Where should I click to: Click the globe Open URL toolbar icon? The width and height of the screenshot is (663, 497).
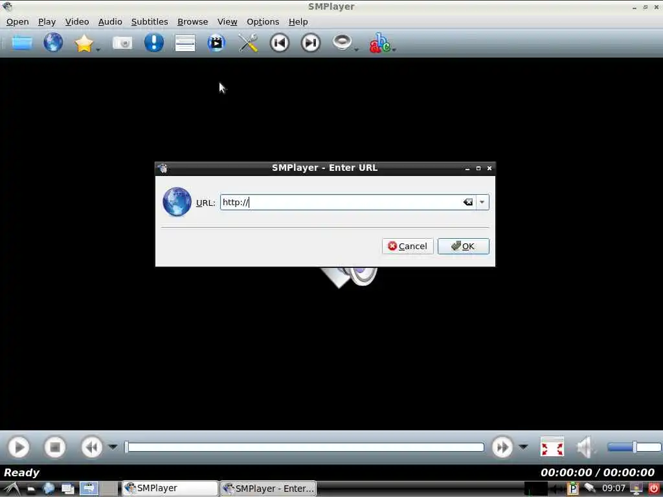[x=53, y=43]
